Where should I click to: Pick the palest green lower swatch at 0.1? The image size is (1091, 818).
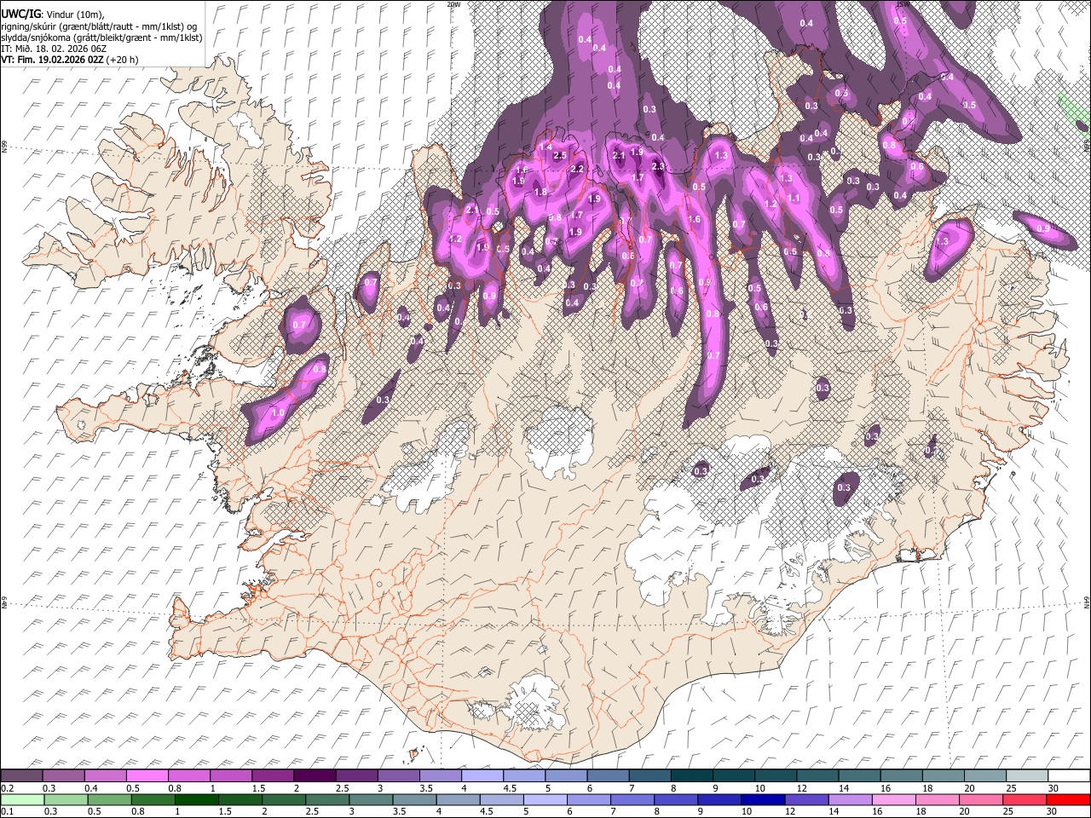(21, 799)
